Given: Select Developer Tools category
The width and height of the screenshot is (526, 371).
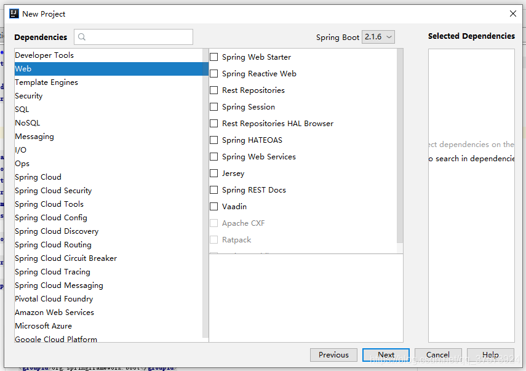Looking at the screenshot, I should pyautogui.click(x=109, y=55).
